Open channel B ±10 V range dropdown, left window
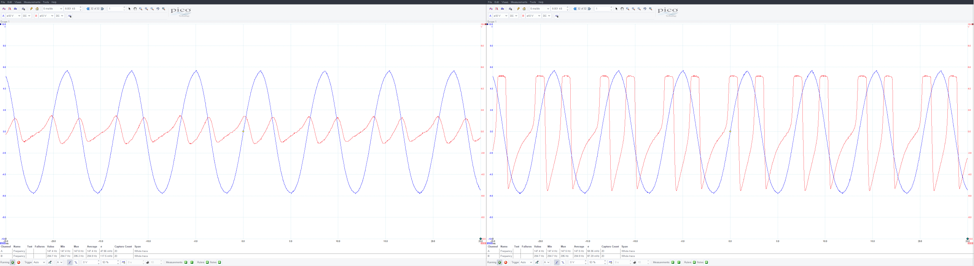Viewport: 974px width, 266px height. pyautogui.click(x=46, y=16)
